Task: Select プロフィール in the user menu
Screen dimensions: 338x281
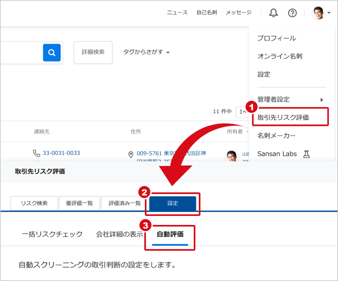Action: pyautogui.click(x=276, y=38)
